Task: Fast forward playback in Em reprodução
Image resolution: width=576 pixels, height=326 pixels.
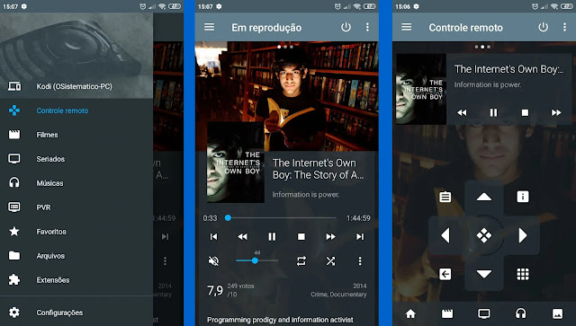Action: [x=330, y=237]
